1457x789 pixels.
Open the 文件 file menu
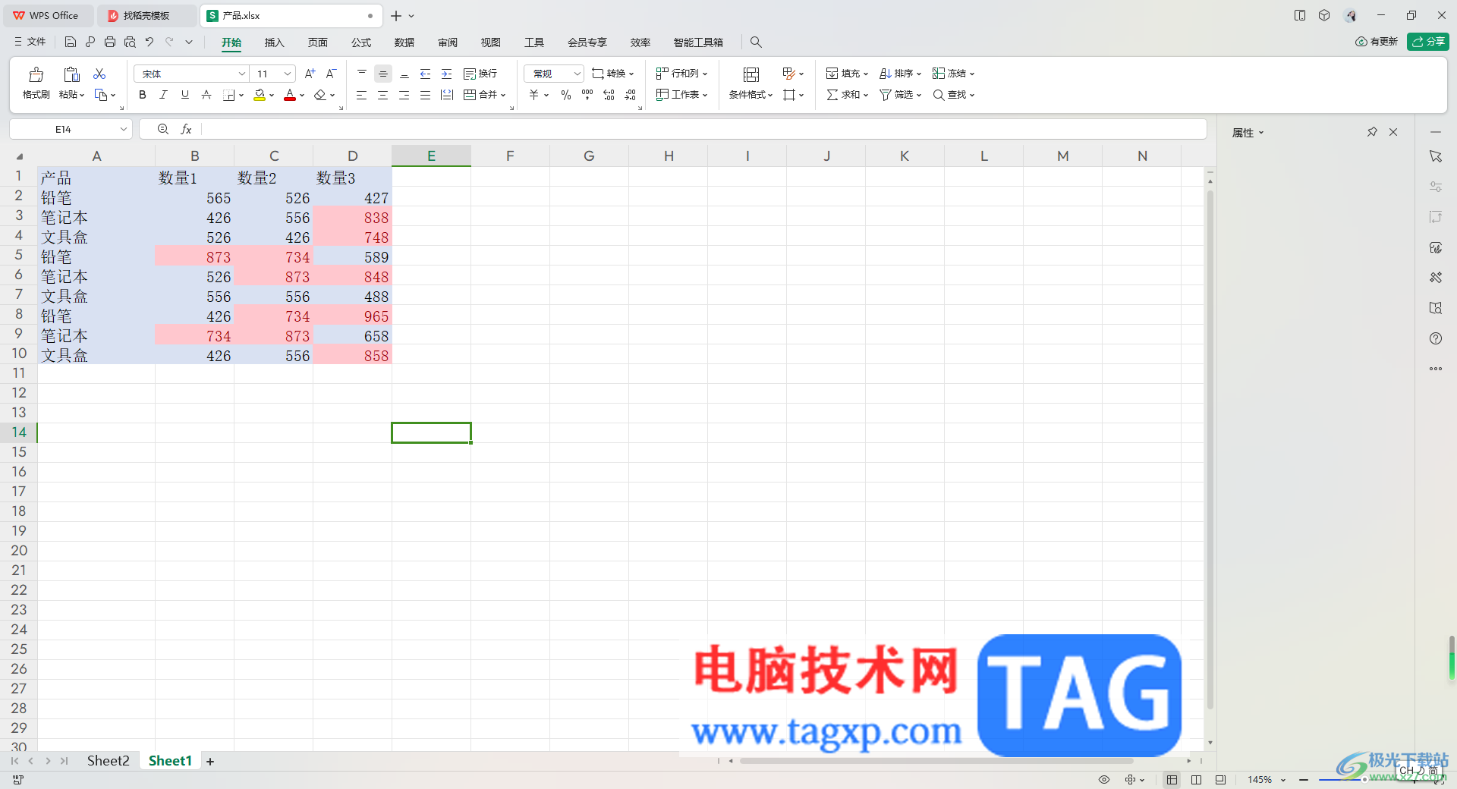(x=30, y=42)
